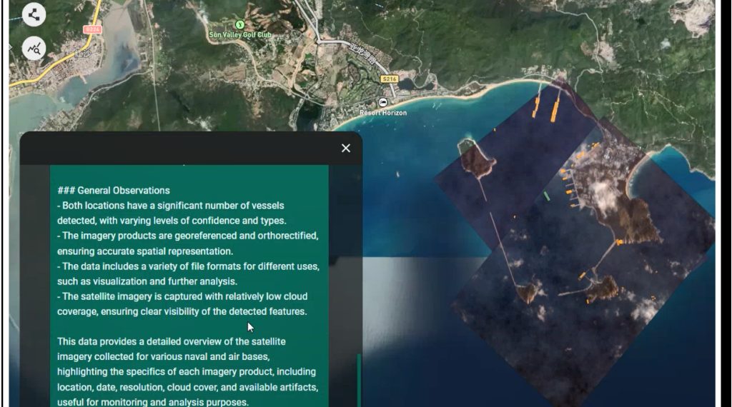The image size is (732, 407).
Task: Click the Resort Horizon map pin icon
Action: pos(383,102)
